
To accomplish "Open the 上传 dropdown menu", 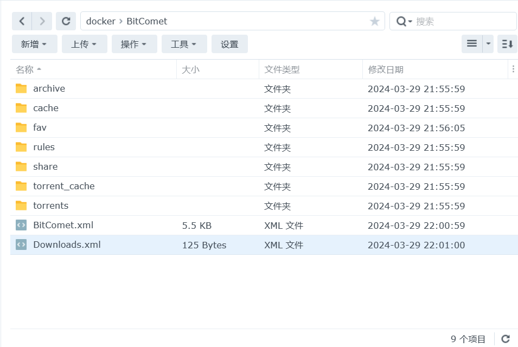I will pos(84,44).
